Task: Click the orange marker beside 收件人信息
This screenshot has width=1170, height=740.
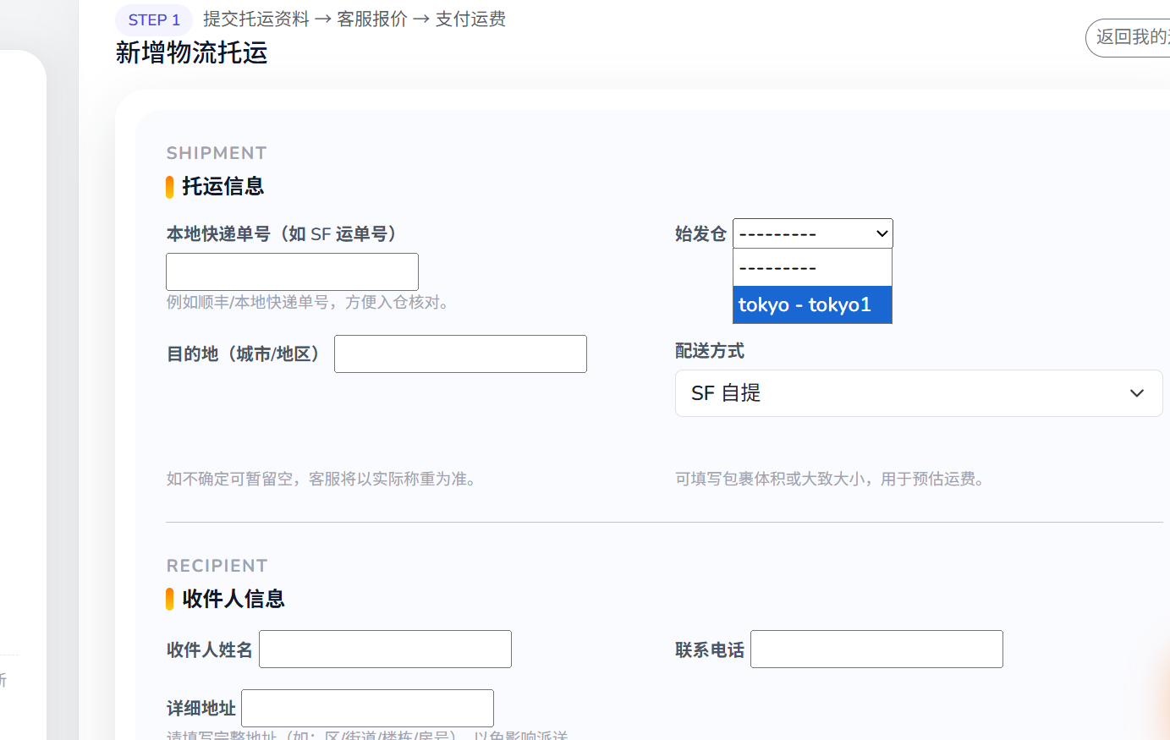Action: click(169, 599)
